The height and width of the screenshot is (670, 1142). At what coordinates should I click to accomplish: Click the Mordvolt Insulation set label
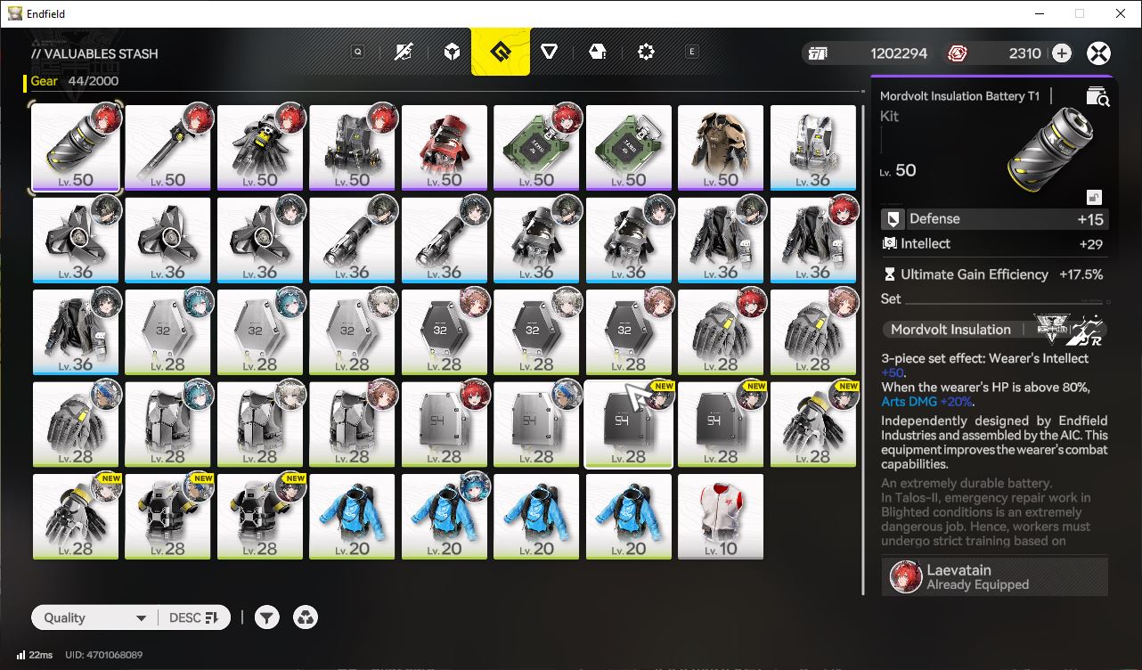click(x=950, y=329)
